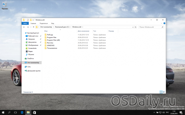Open Microsoft Edge from the taskbar
Screen dimensions: 185x115
(x=22, y=113)
